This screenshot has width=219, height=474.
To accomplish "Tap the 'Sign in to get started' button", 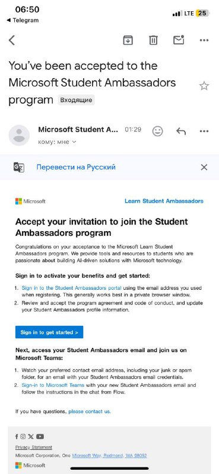I will [x=49, y=332].
